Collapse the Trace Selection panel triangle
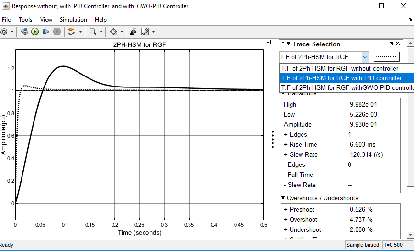 pyautogui.click(x=288, y=44)
